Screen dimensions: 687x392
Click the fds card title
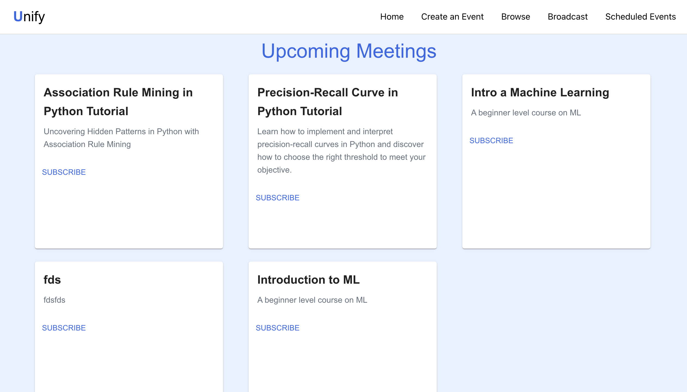tap(52, 280)
